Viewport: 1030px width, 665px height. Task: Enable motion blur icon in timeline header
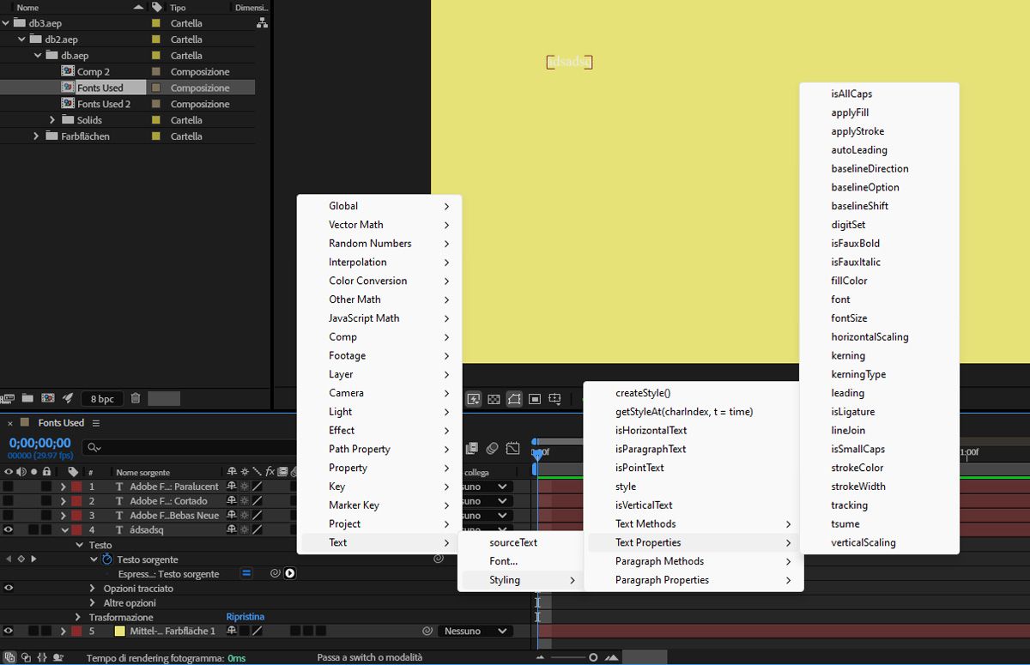(x=492, y=448)
